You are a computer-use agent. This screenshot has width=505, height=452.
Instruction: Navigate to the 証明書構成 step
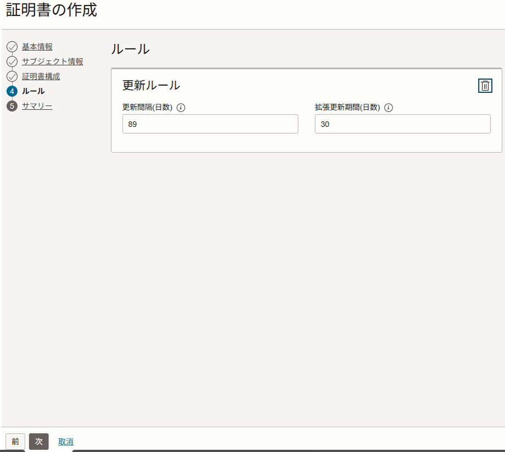41,76
